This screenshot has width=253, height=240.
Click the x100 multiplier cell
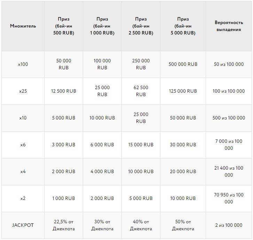click(x=23, y=64)
